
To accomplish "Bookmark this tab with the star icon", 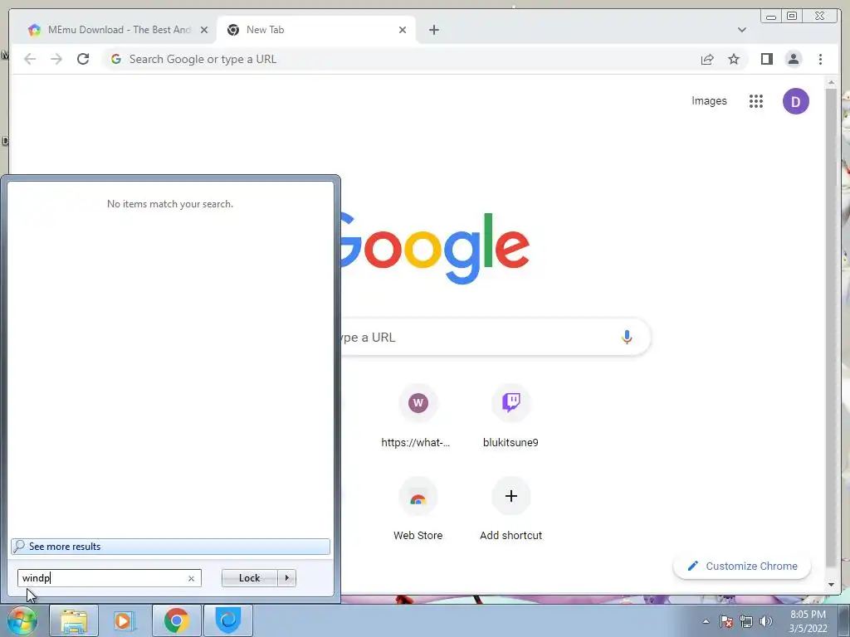I will point(734,59).
